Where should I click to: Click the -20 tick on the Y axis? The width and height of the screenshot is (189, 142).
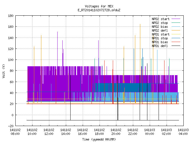pyautogui.click(x=11, y=126)
